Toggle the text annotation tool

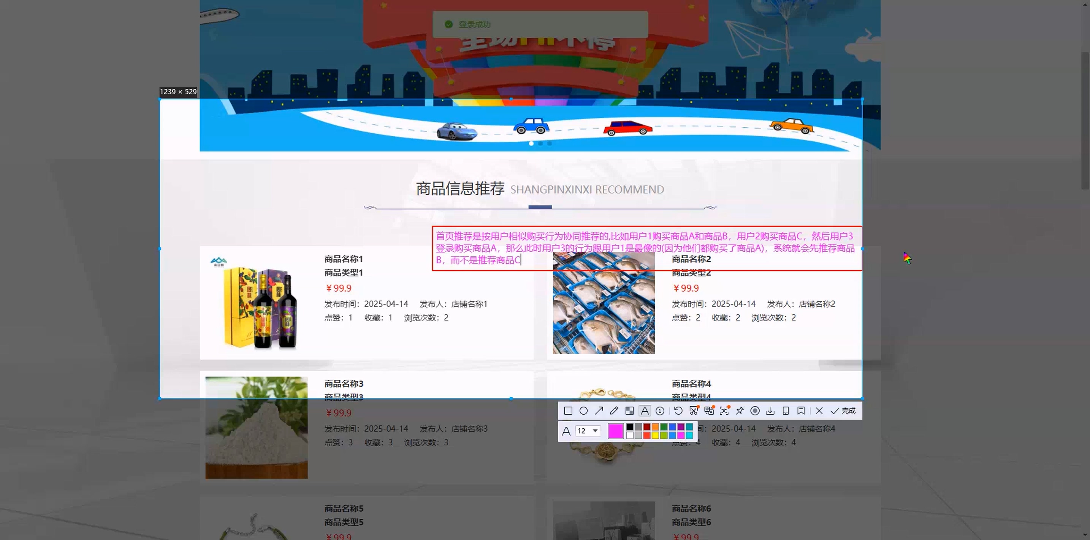tap(645, 411)
